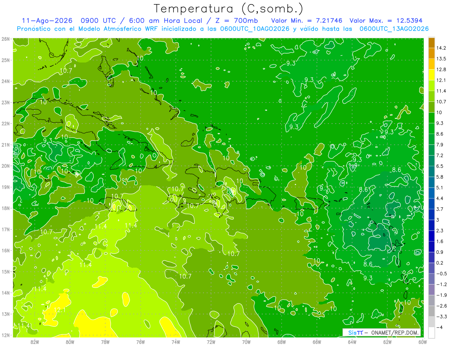Select the '0600UTC_13AGO2026' valid-until timestamp
The width and height of the screenshot is (449, 347).
click(394, 29)
